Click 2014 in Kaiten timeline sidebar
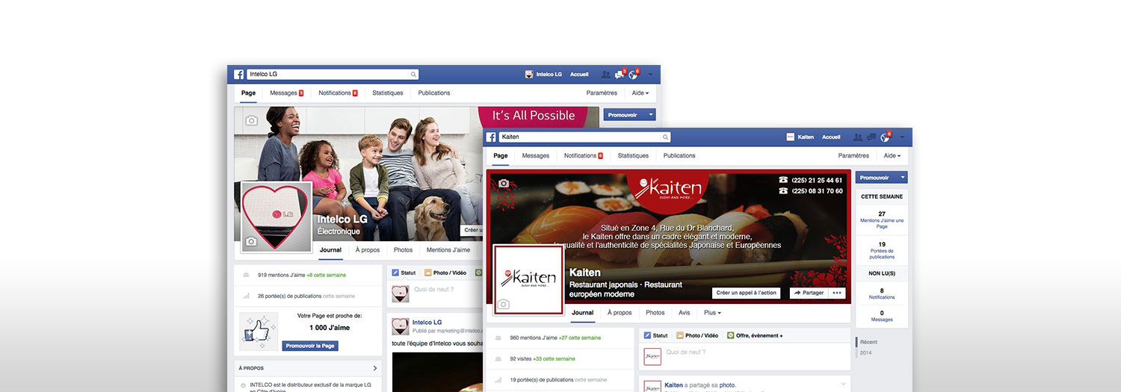1121x392 pixels. (865, 352)
